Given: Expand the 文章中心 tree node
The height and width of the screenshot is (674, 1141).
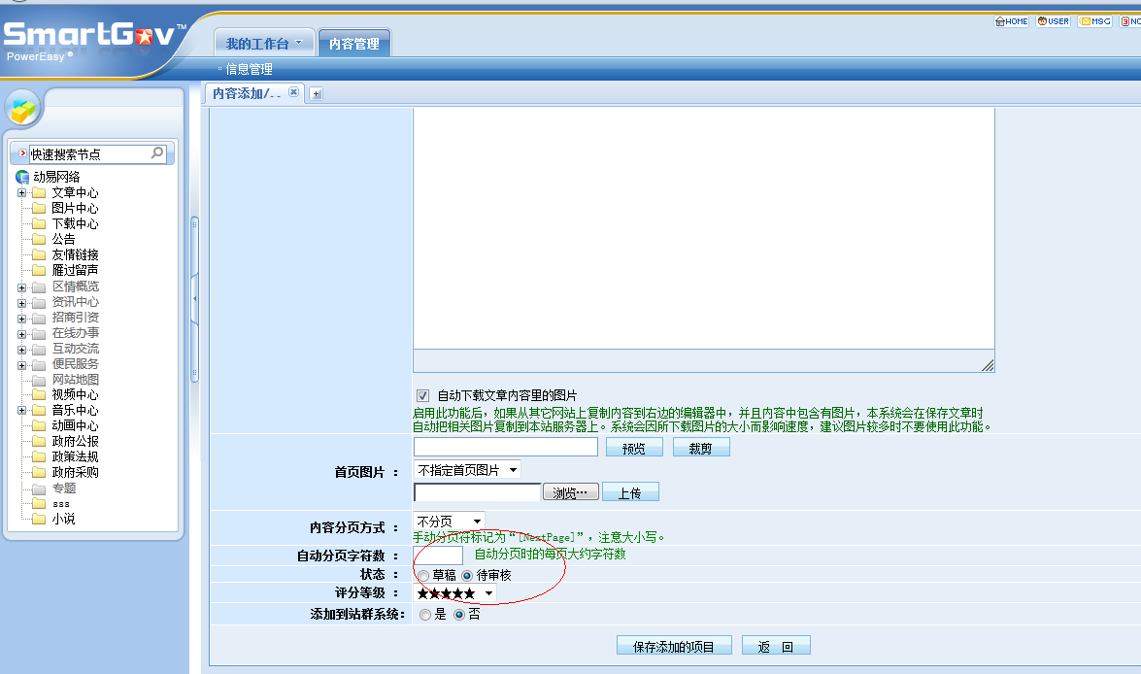Looking at the screenshot, I should [x=21, y=192].
